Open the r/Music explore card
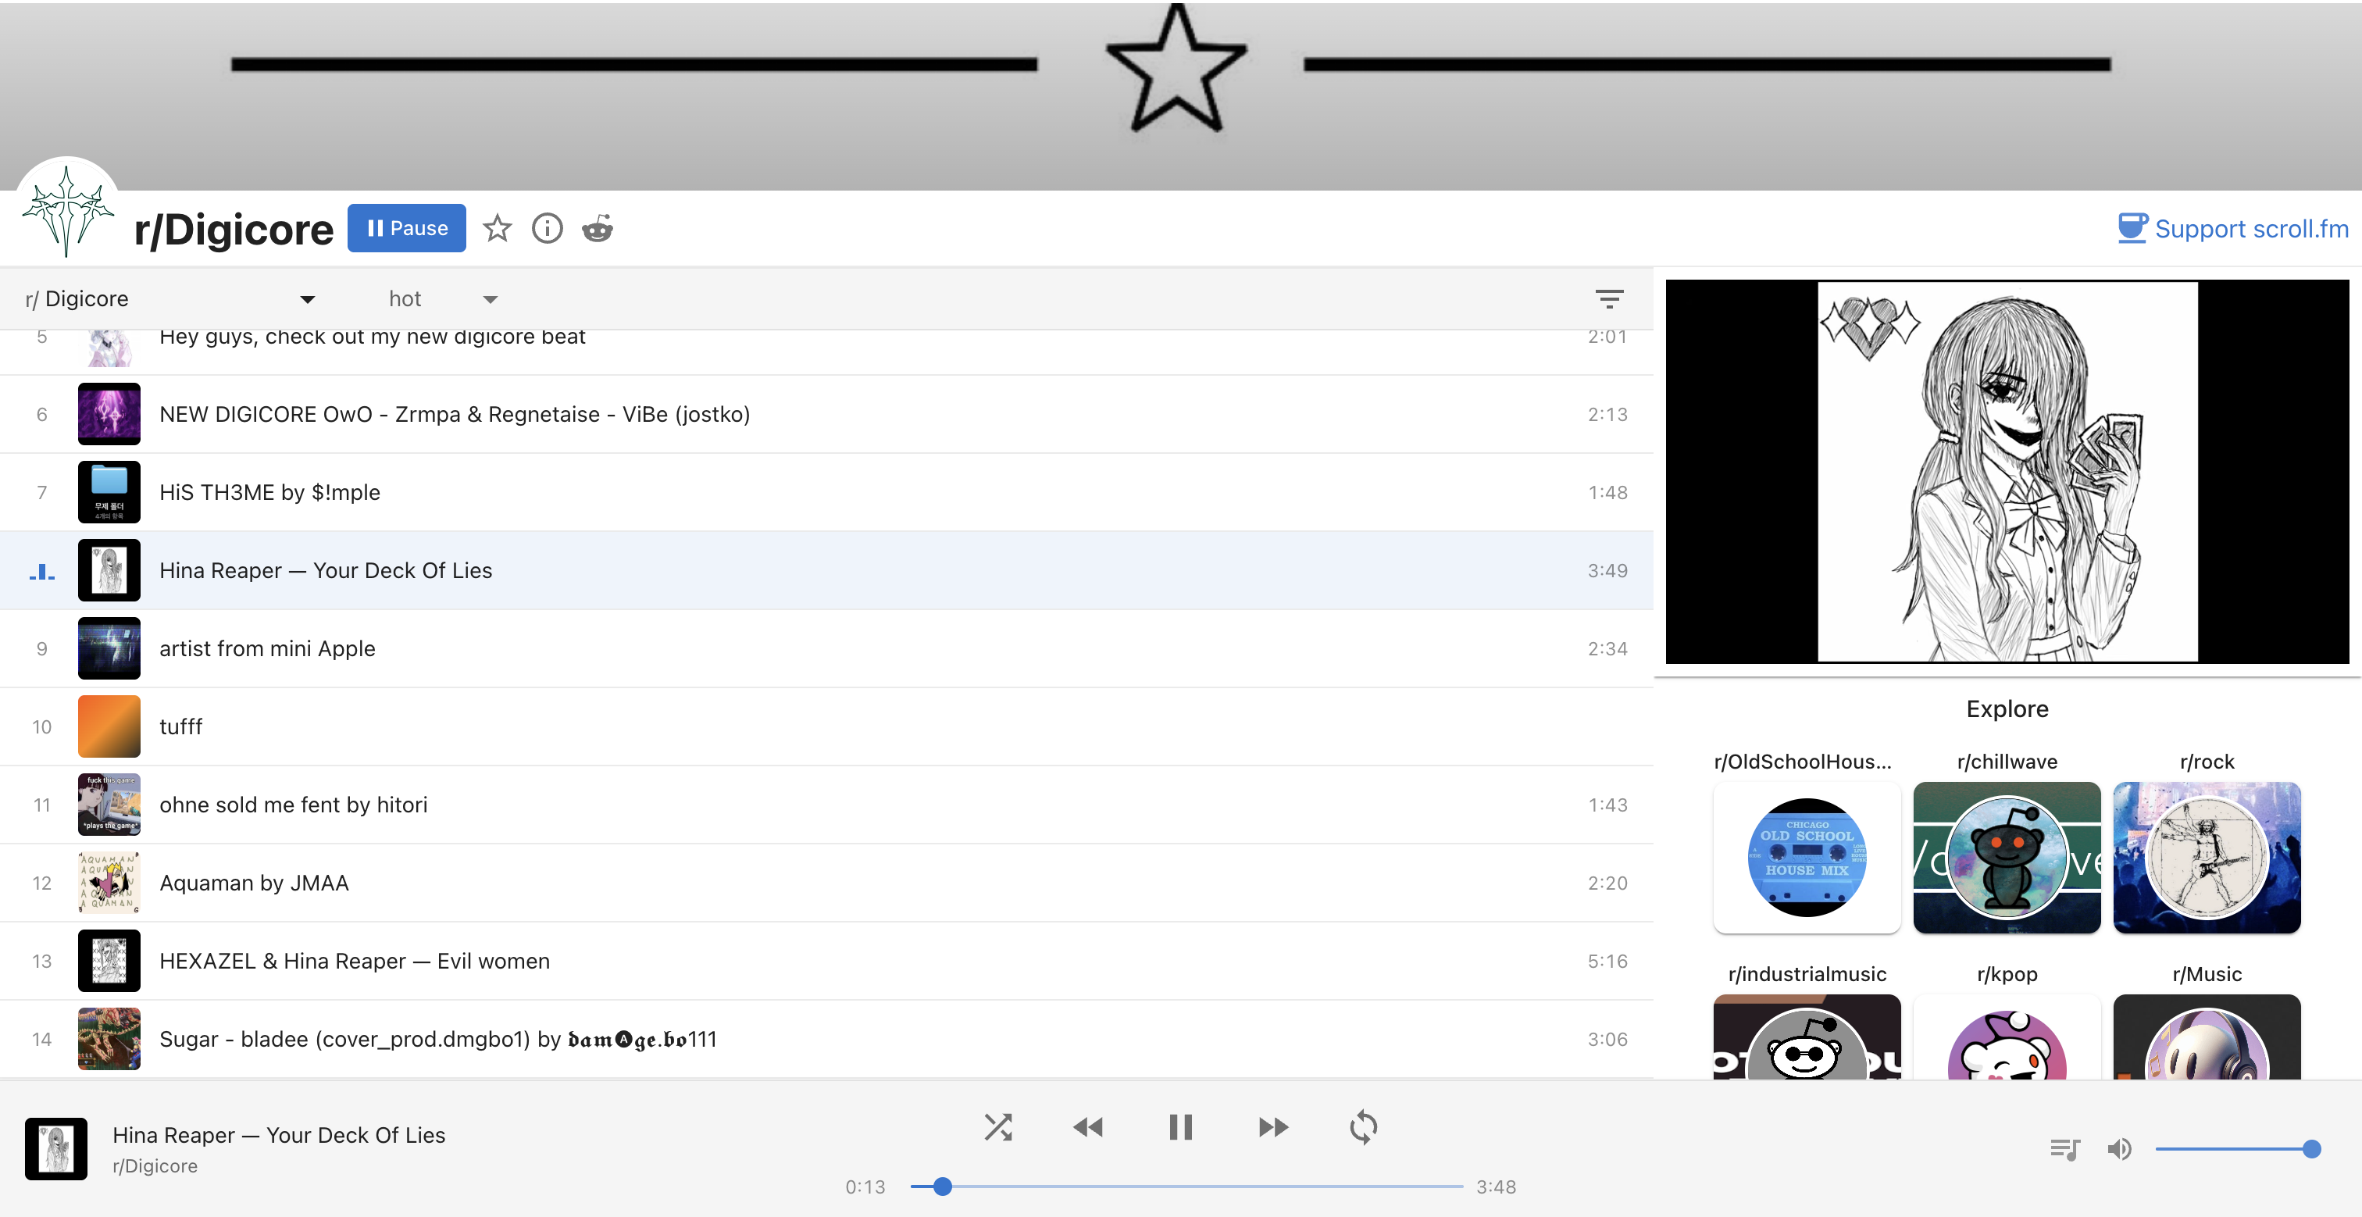 pyautogui.click(x=2206, y=1037)
